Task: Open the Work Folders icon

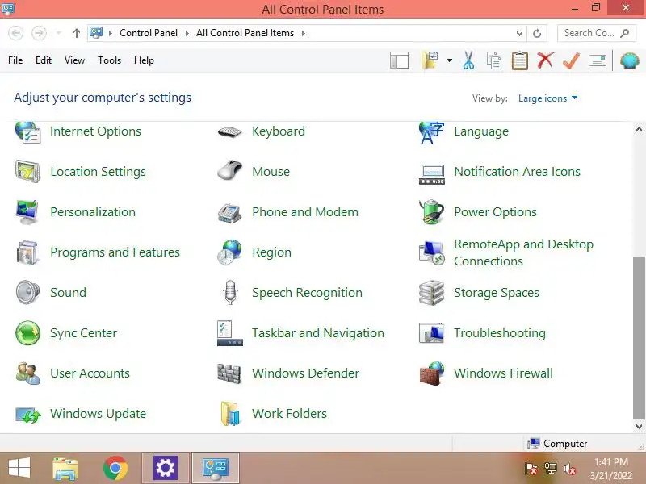Action: [x=229, y=414]
